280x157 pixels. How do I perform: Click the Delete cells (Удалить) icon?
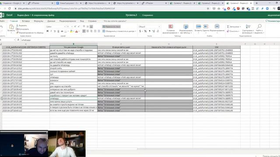(x=206, y=27)
